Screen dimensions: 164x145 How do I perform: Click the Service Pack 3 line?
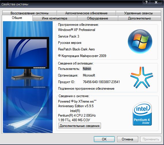(68, 36)
